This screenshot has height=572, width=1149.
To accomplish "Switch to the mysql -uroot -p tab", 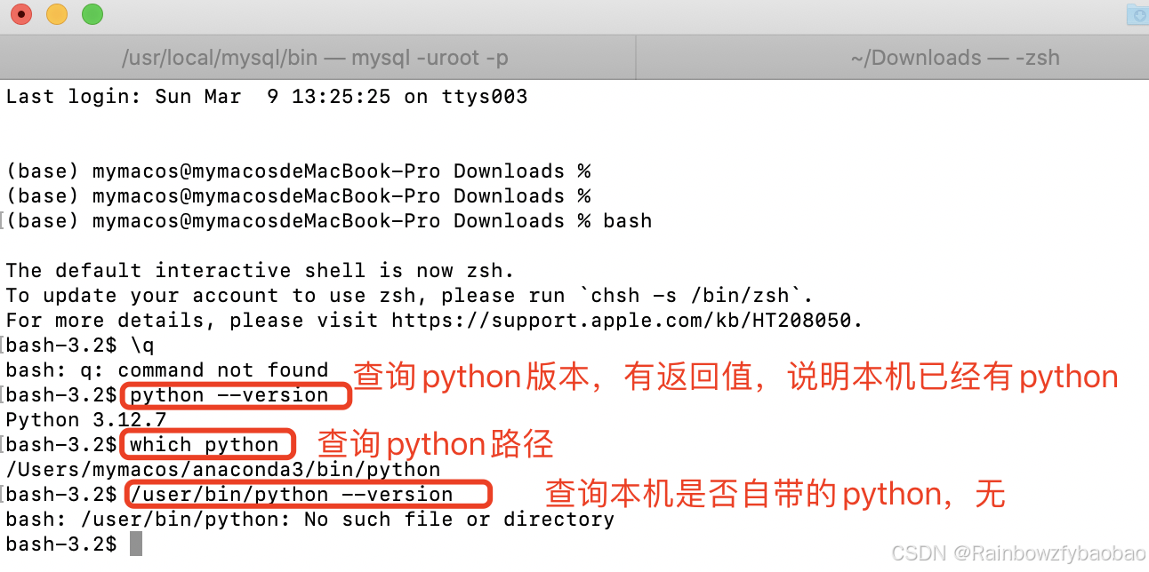I will (317, 57).
